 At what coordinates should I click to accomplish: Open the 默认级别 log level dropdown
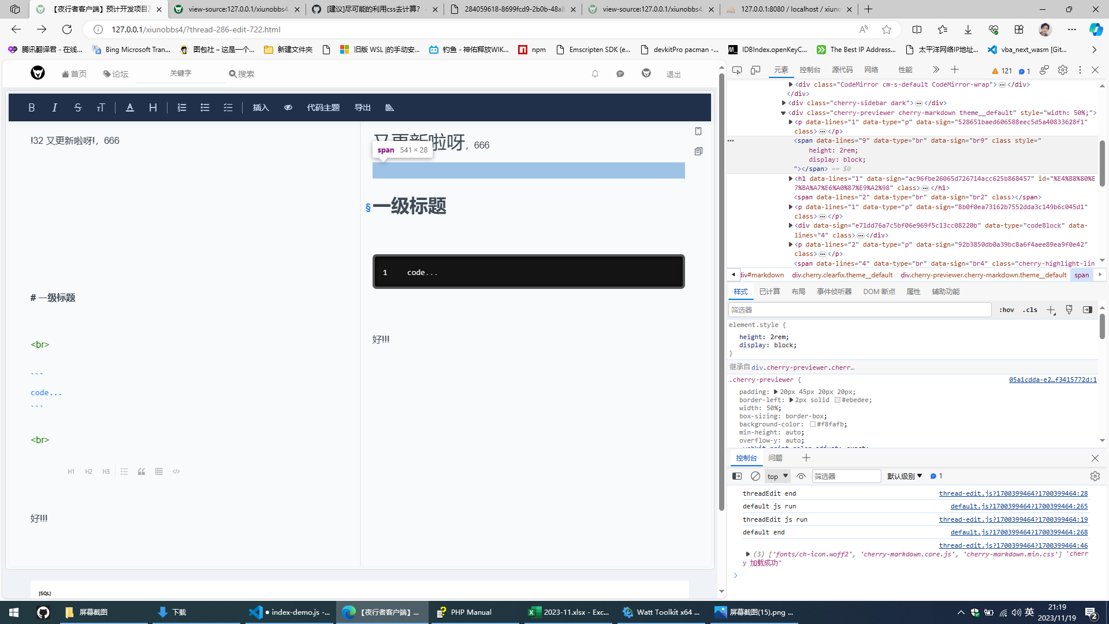(x=904, y=476)
